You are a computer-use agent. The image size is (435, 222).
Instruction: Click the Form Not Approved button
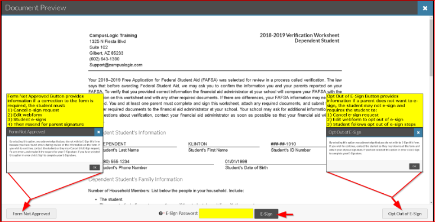(32, 214)
